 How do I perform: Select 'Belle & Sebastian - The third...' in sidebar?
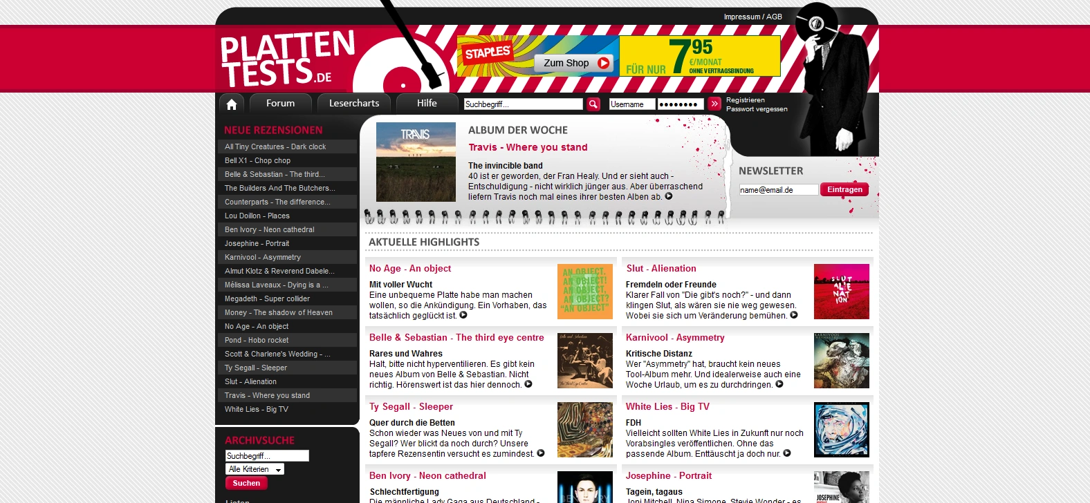tap(287, 174)
